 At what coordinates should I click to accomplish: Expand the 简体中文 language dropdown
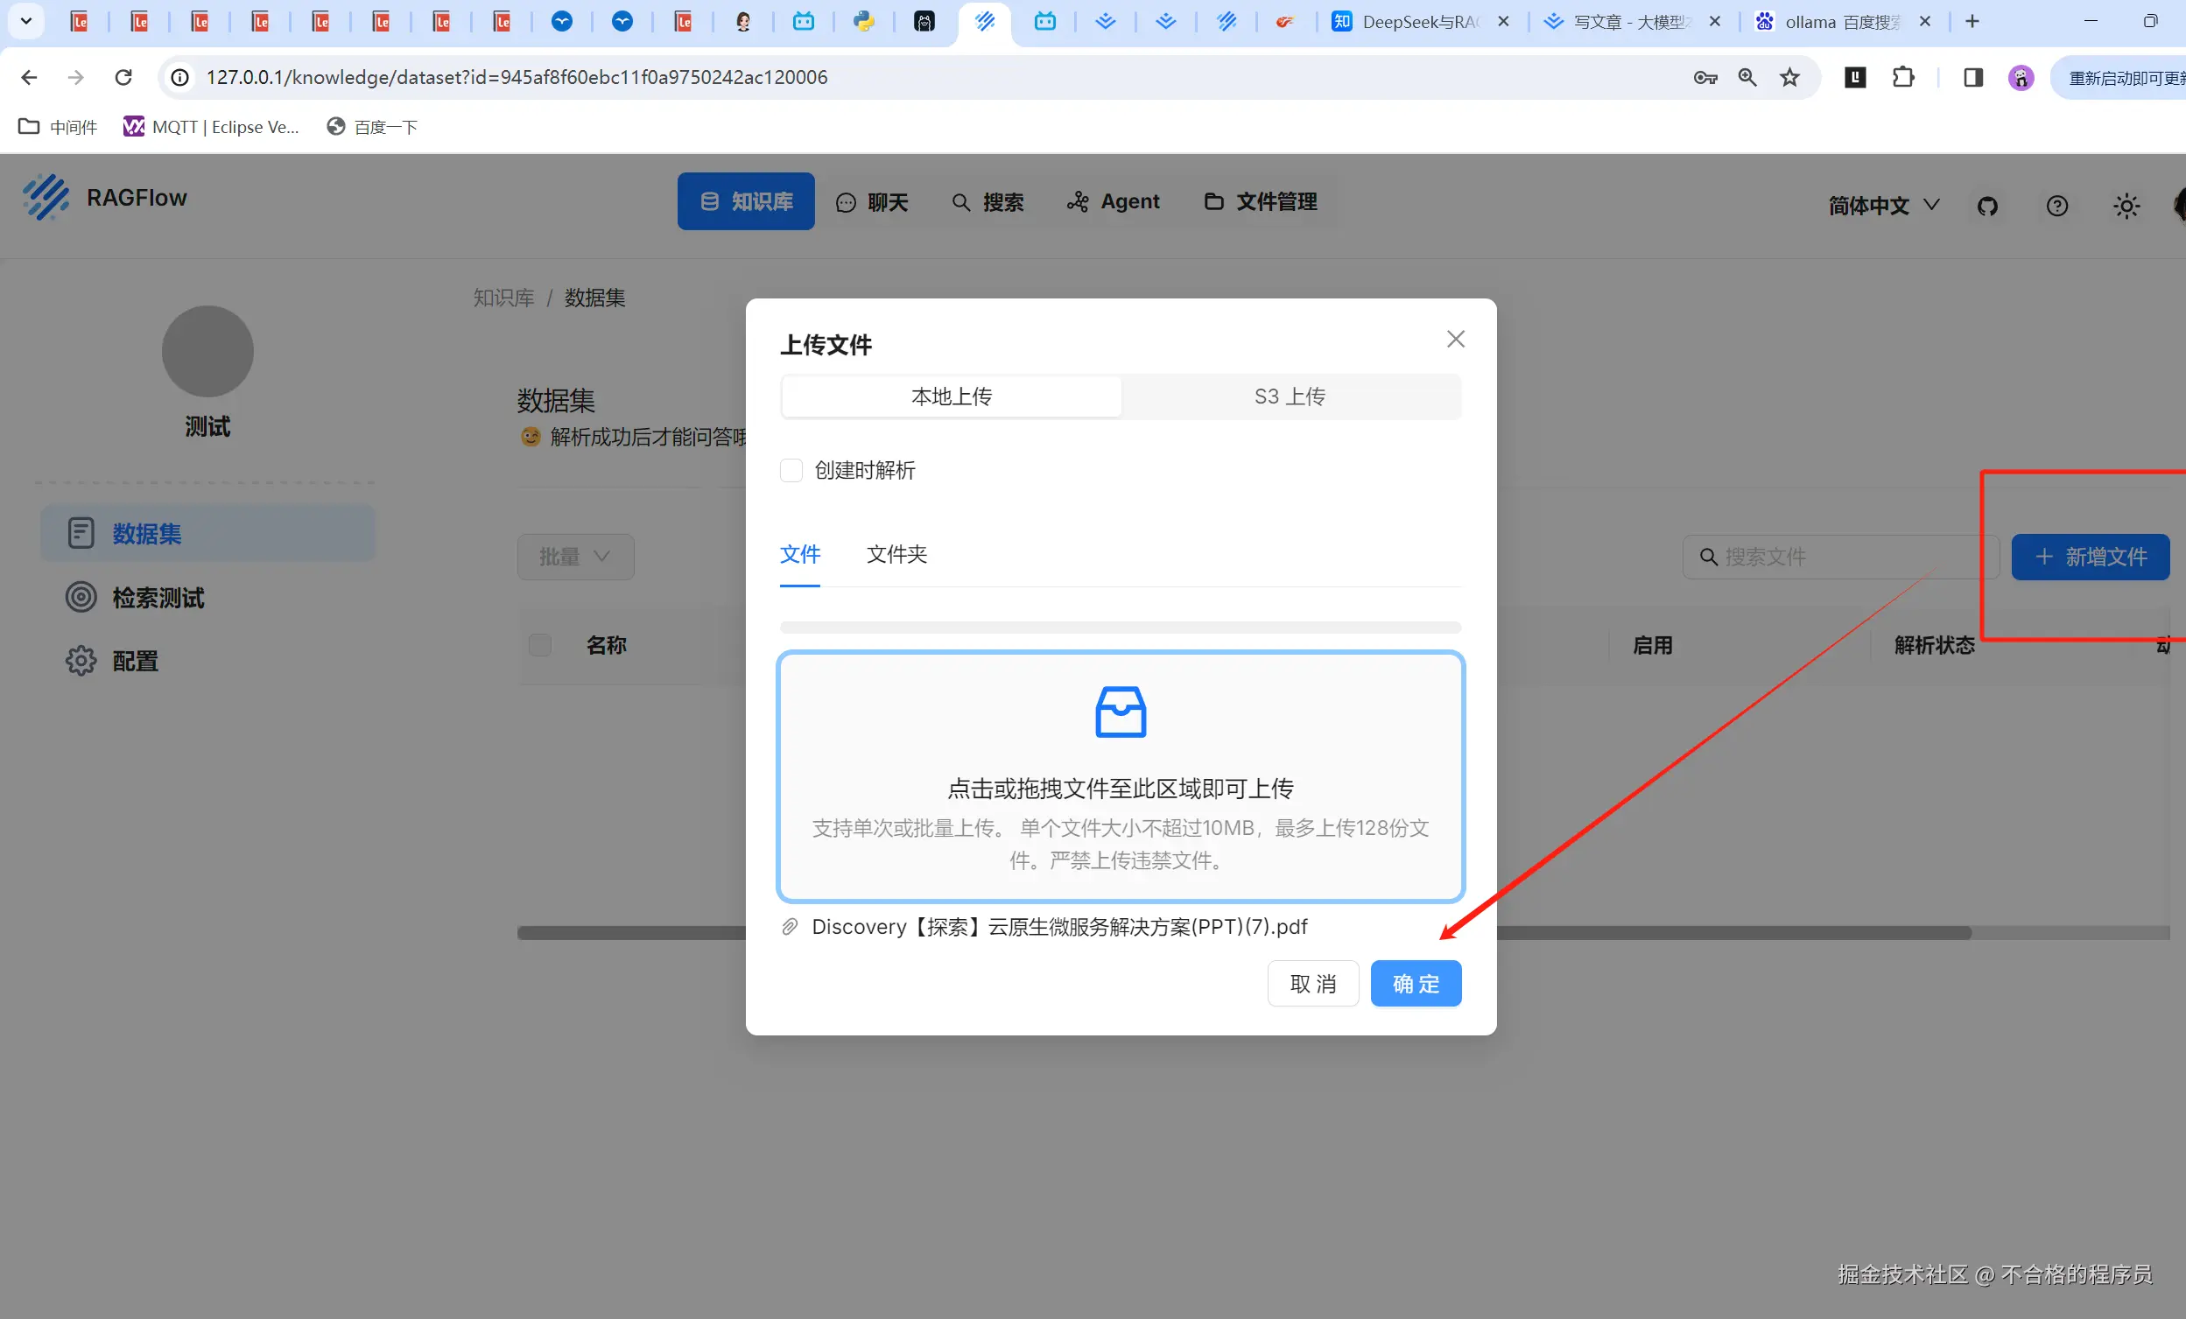tap(1882, 206)
